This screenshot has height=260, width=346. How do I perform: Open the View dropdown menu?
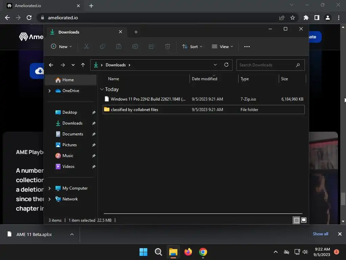[x=222, y=46]
